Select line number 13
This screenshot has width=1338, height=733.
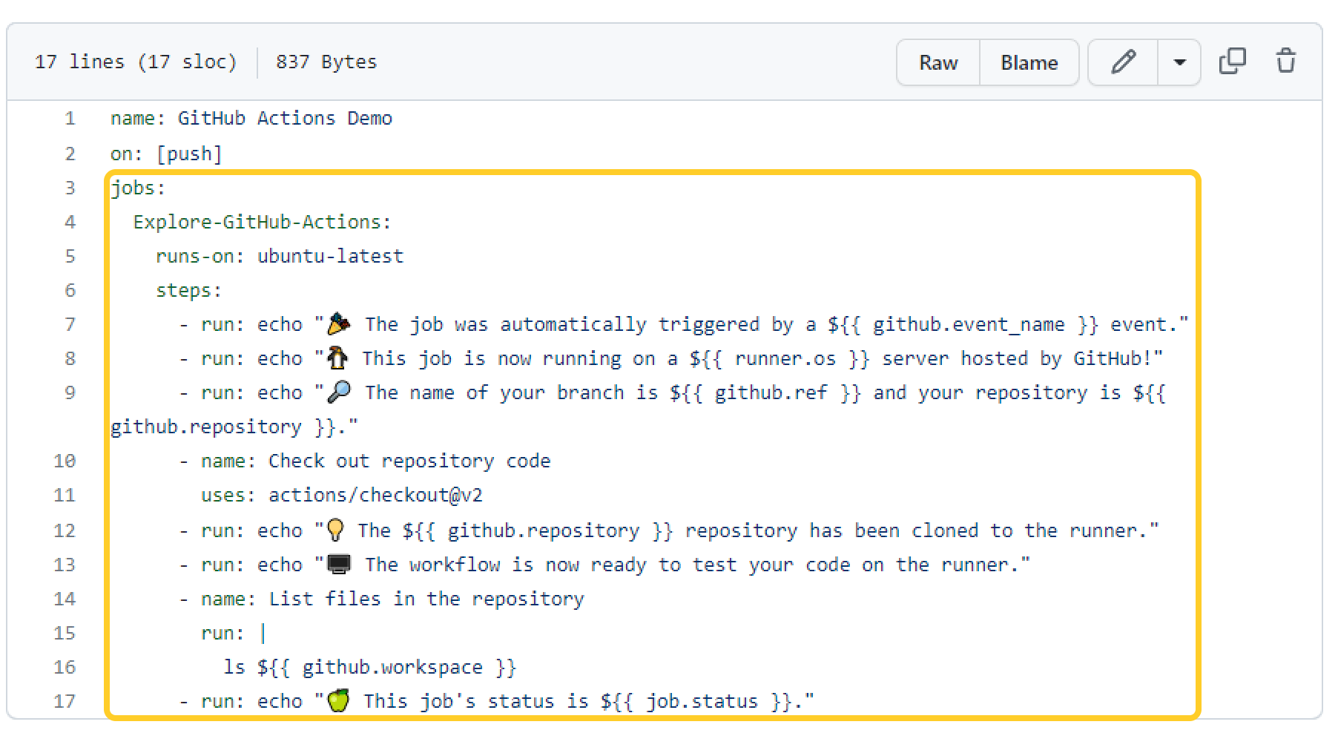(65, 565)
